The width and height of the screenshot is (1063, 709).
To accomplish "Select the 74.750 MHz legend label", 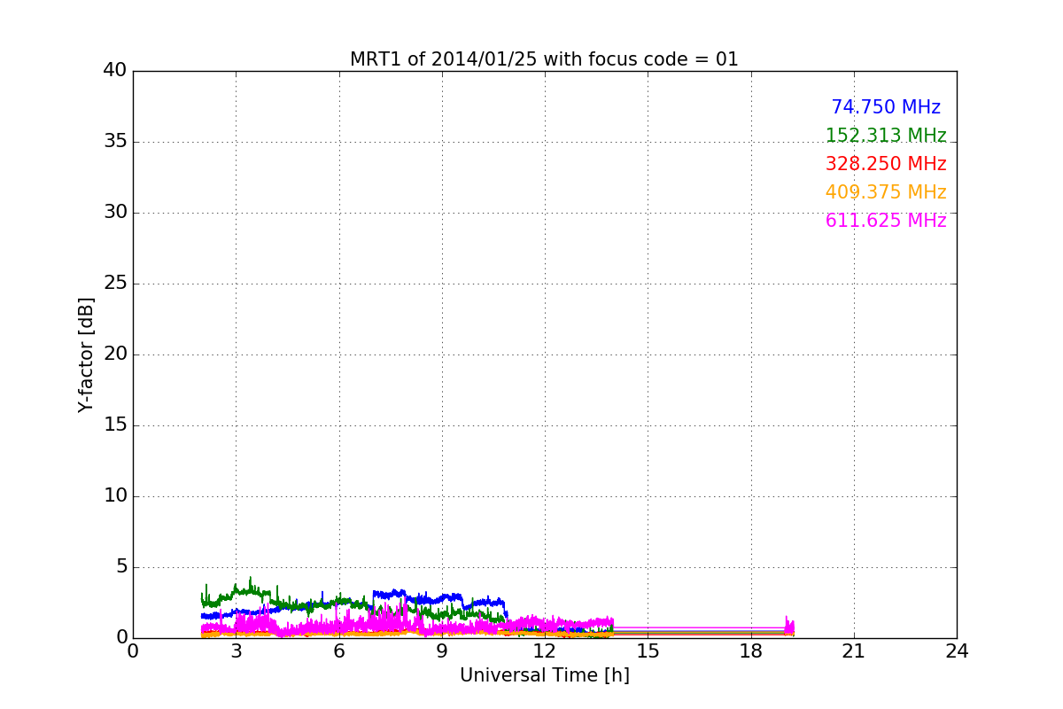I will click(x=886, y=107).
